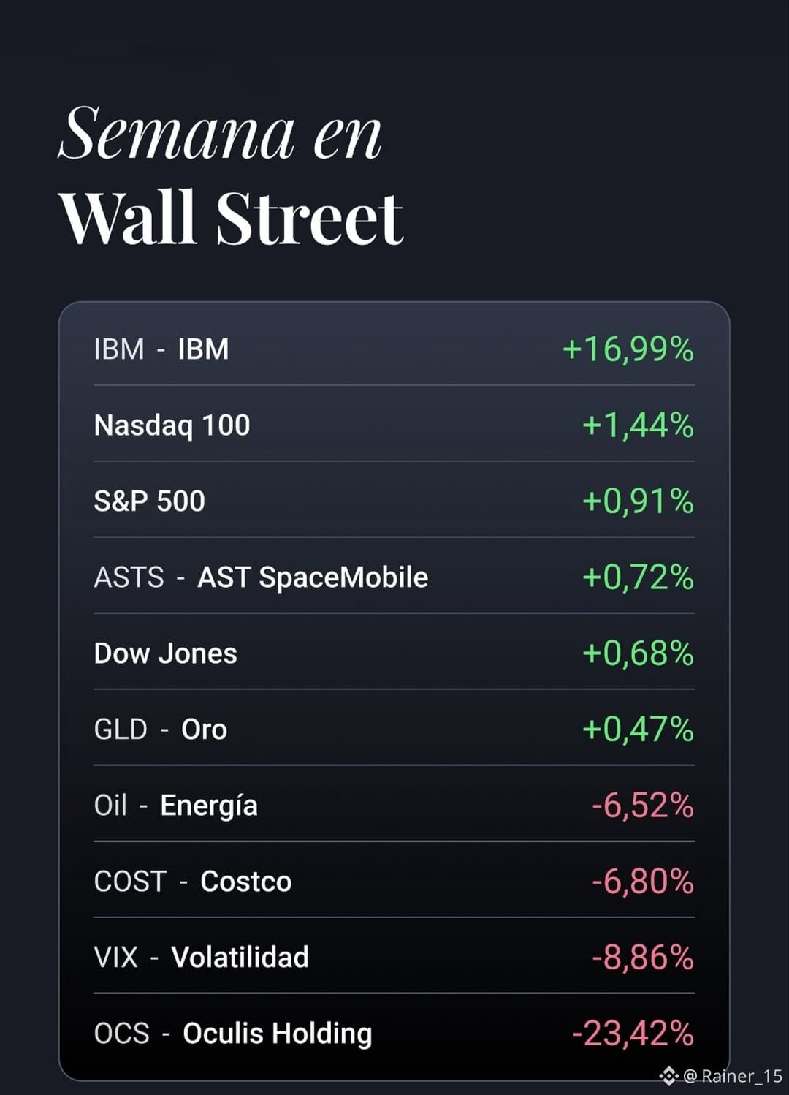Open the OCS Oculis Holding entry
Screen dimensions: 789x1095
click(x=394, y=1033)
